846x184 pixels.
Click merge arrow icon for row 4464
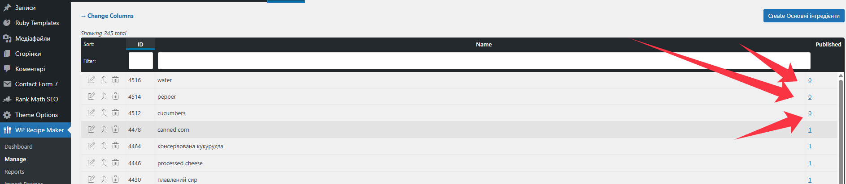coord(104,146)
